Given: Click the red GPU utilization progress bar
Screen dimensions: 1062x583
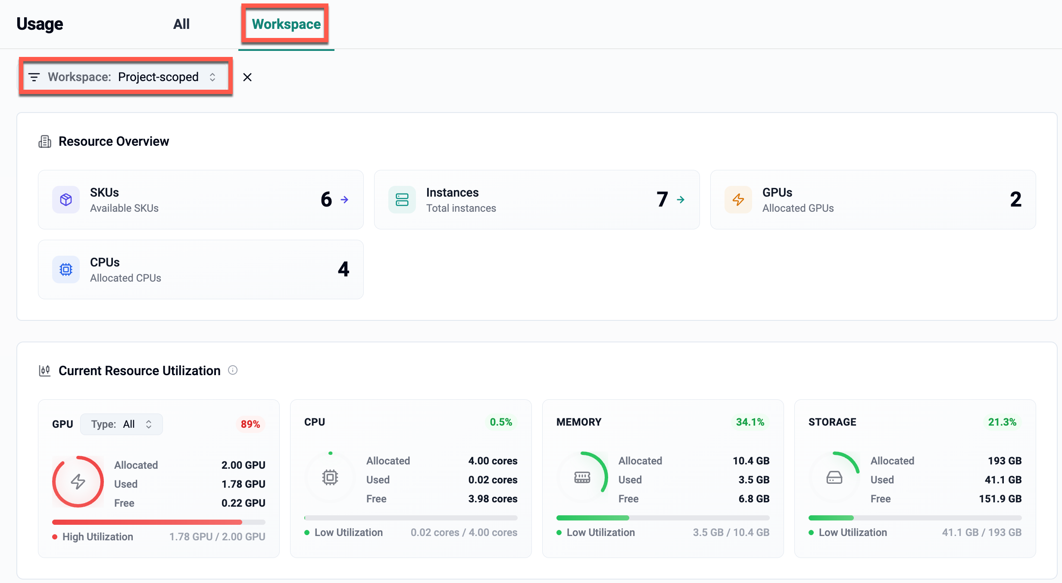Looking at the screenshot, I should click(x=147, y=522).
